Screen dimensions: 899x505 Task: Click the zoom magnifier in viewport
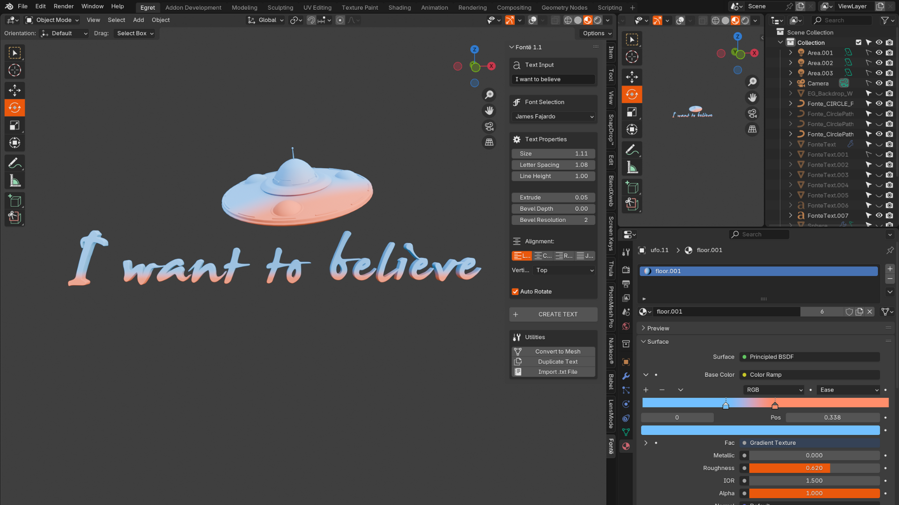[489, 95]
